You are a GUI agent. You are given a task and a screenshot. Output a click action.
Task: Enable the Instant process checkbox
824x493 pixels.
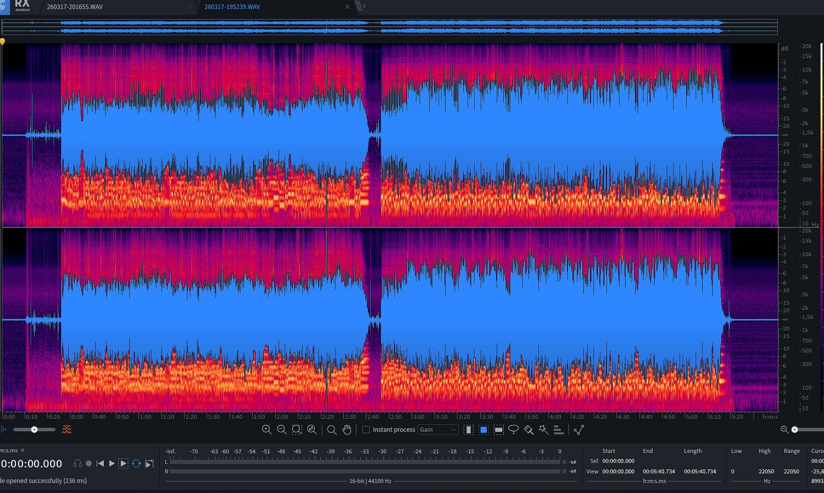(366, 430)
